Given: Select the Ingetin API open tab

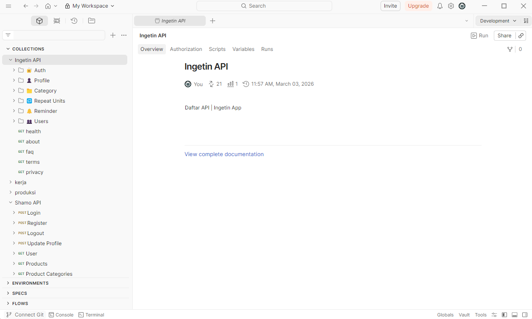Looking at the screenshot, I should [170, 21].
